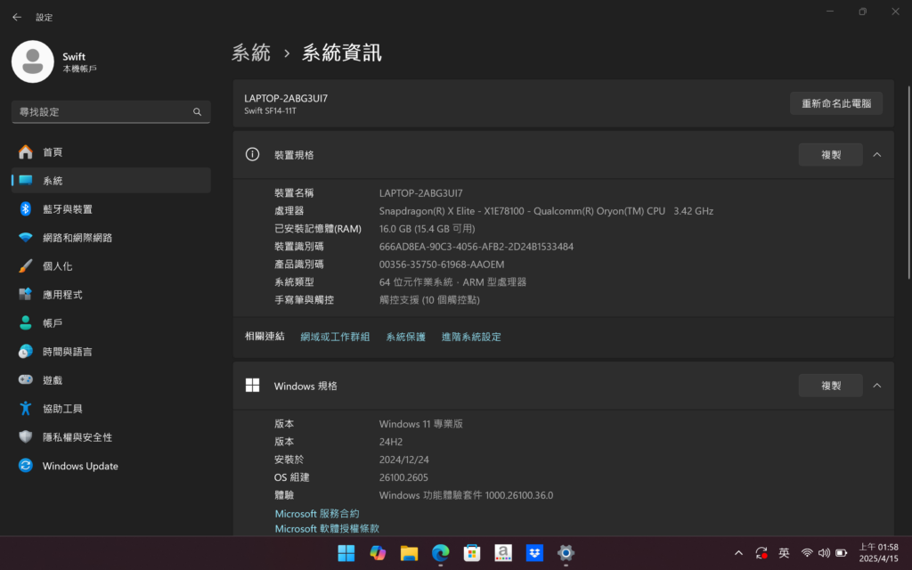Click battery status tray icon
This screenshot has width=912, height=570.
(x=842, y=553)
